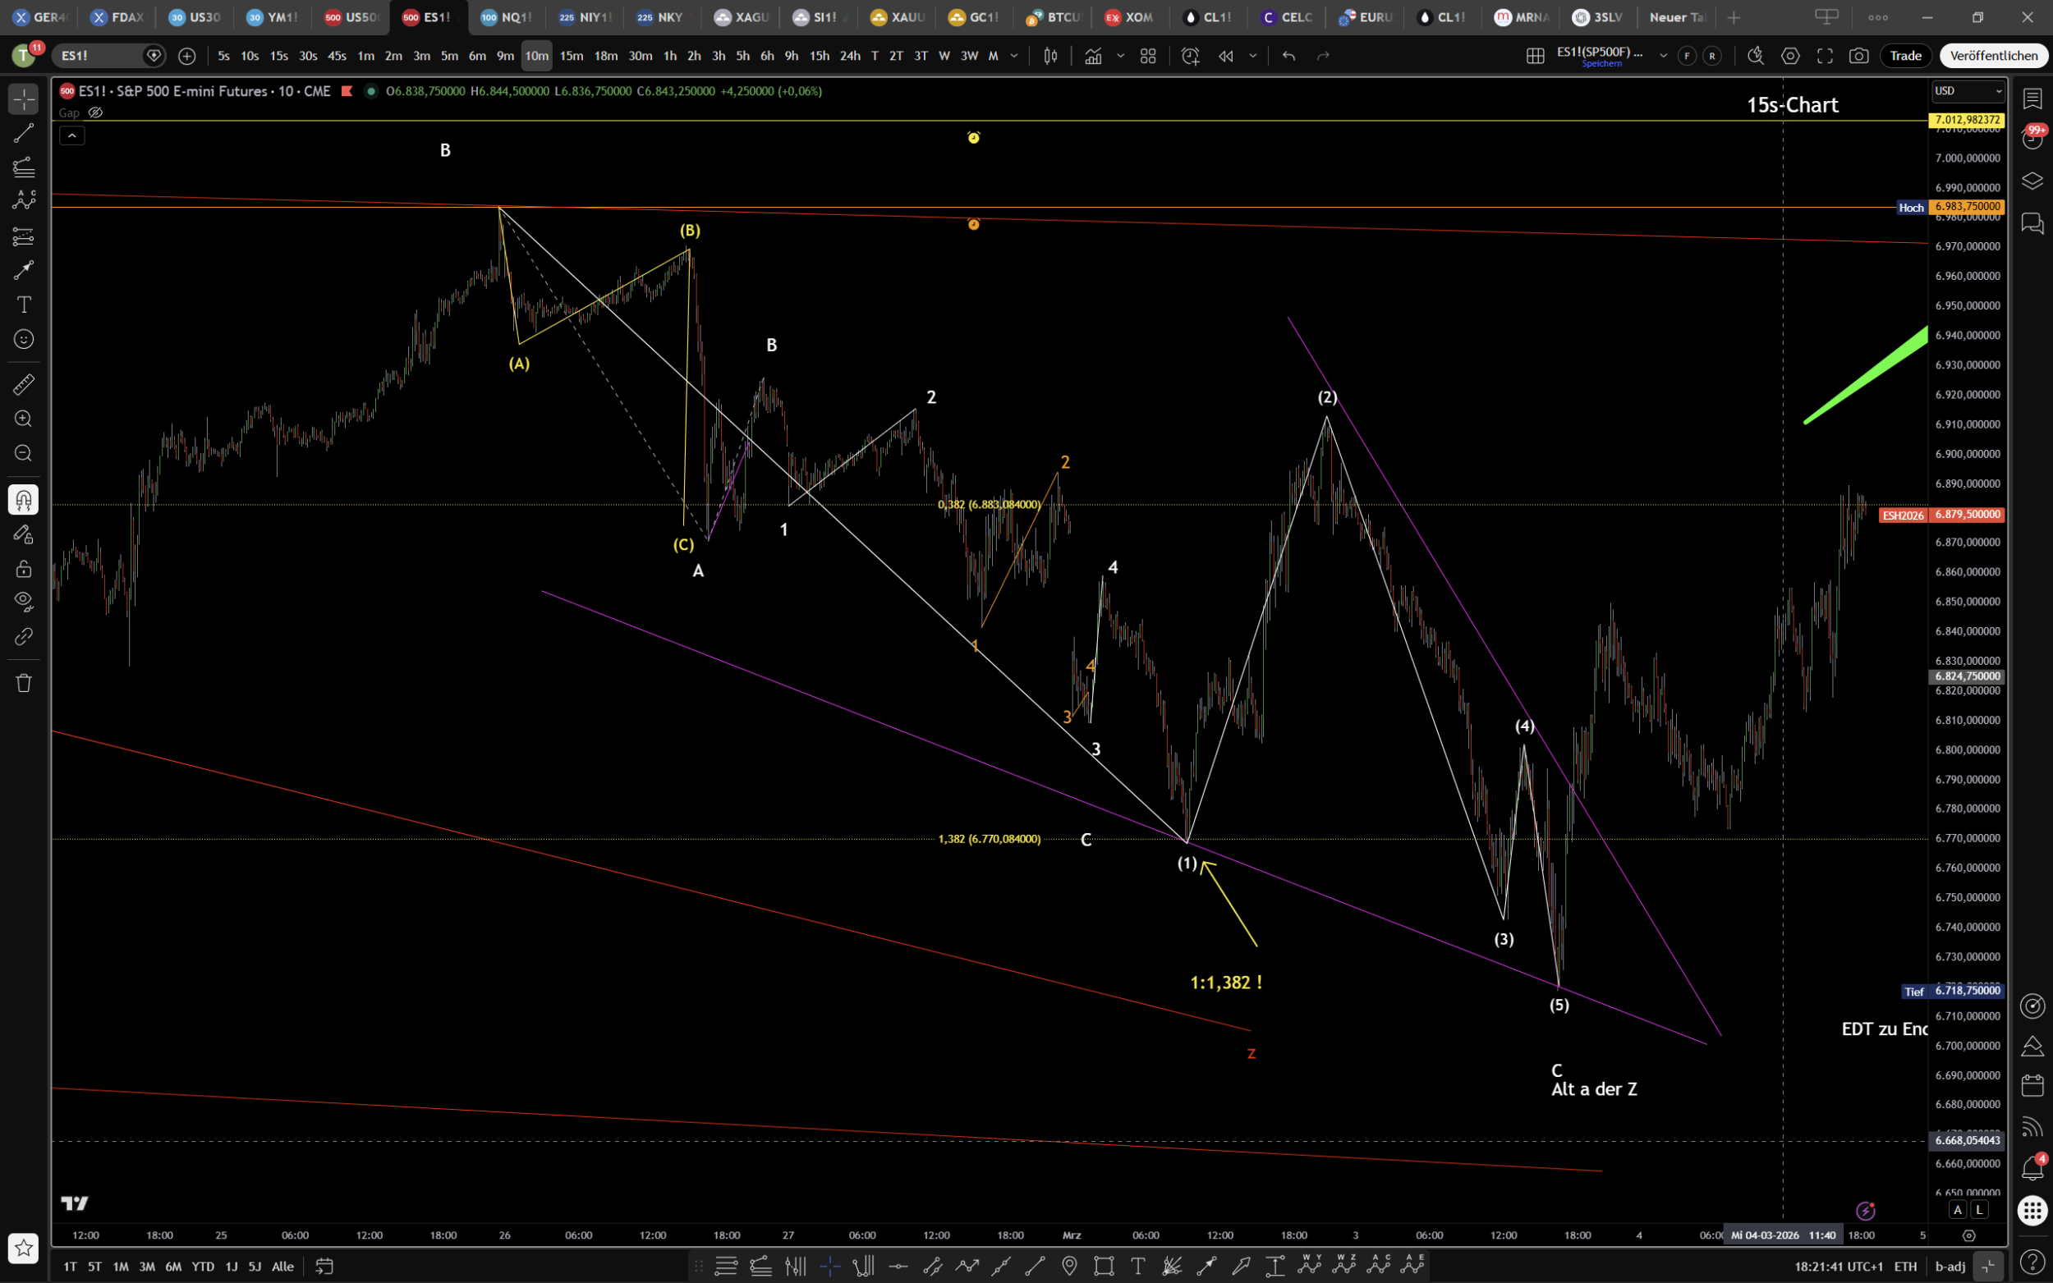2053x1283 pixels.
Task: Open the indicators menu icon
Action: (1093, 56)
